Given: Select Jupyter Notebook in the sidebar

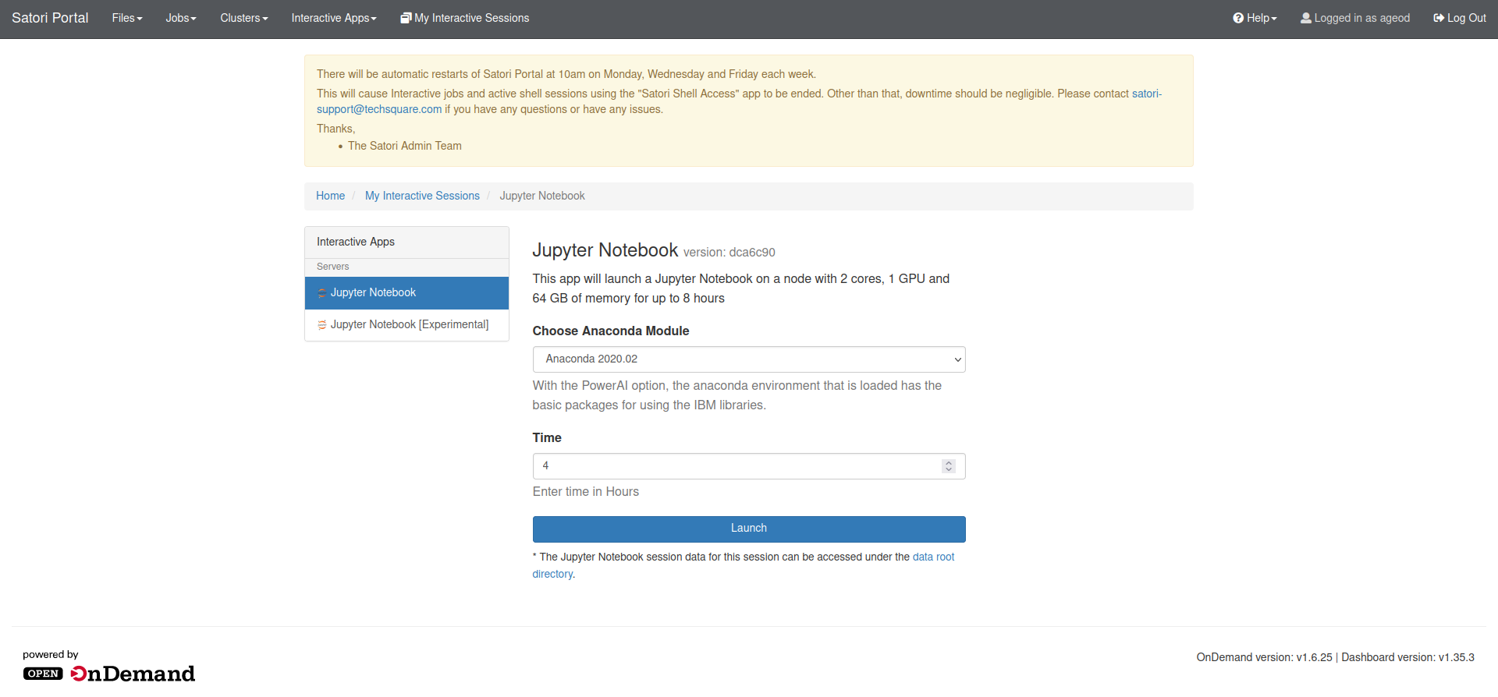Looking at the screenshot, I should 406,293.
